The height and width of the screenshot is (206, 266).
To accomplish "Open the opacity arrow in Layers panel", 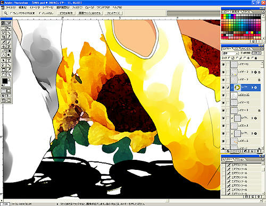I will (x=260, y=53).
